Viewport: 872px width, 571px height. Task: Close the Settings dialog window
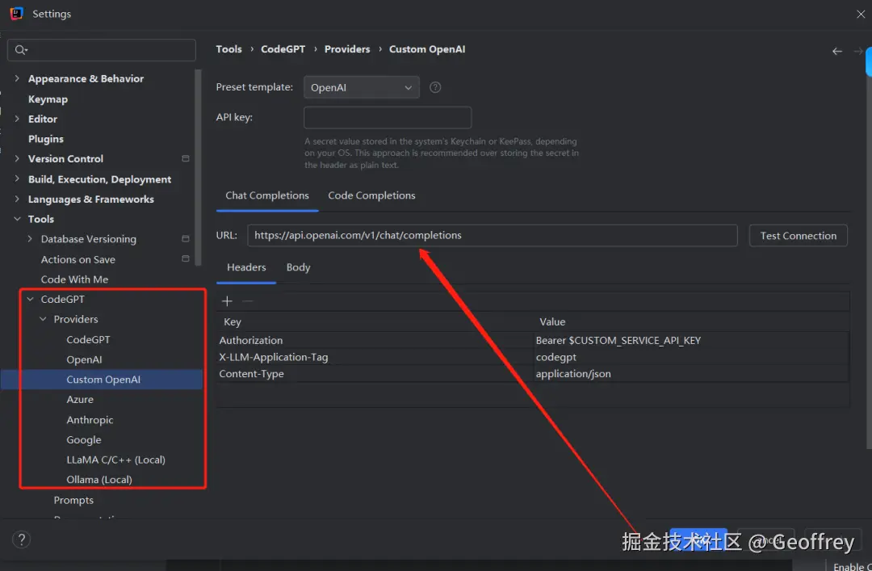tap(861, 14)
